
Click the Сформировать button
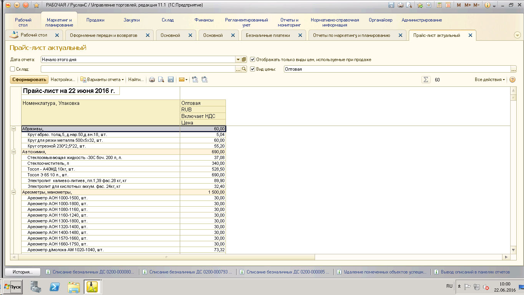(x=29, y=80)
